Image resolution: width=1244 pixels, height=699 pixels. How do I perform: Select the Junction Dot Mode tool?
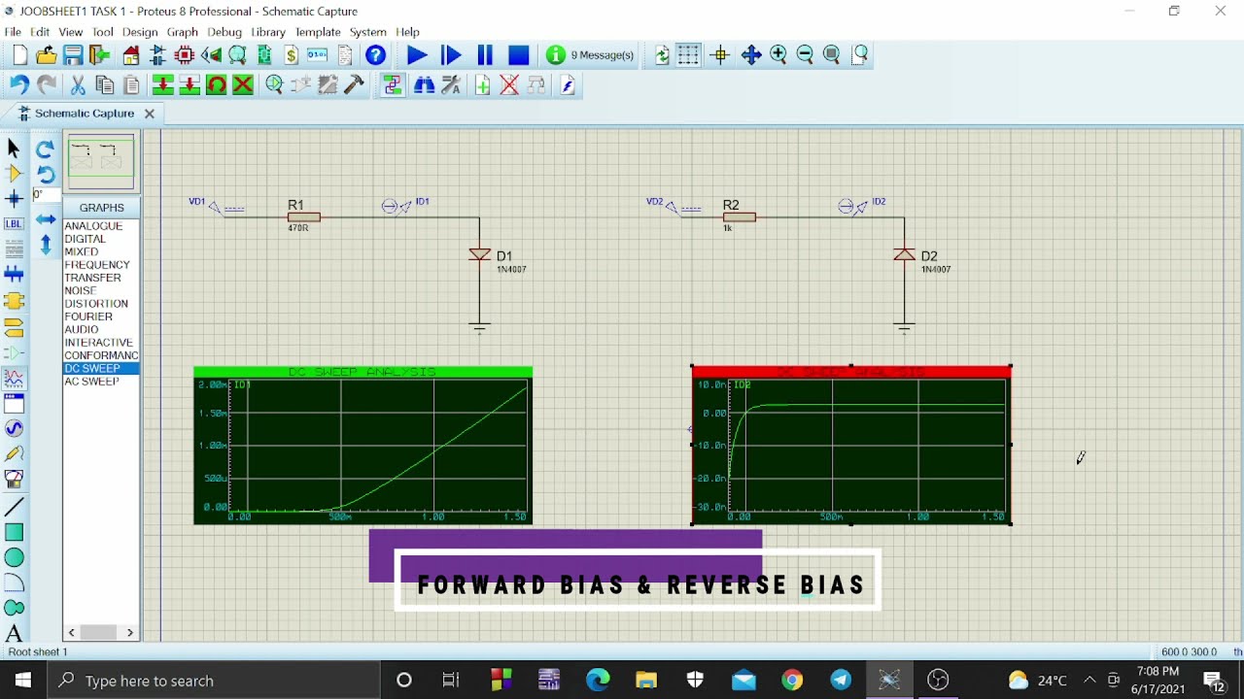pyautogui.click(x=14, y=199)
